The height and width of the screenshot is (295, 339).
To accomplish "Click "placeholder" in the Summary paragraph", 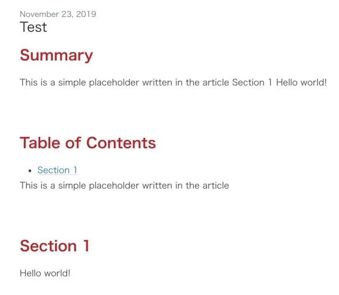I will 114,83.
